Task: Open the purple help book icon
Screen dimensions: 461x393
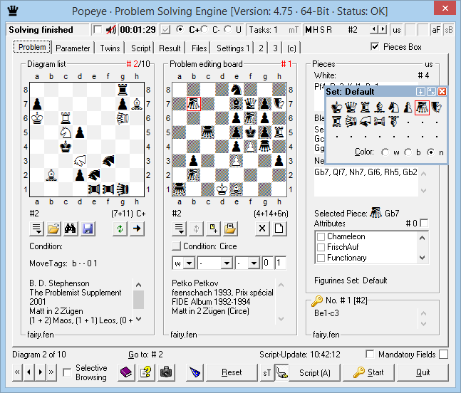Action: pyautogui.click(x=126, y=372)
